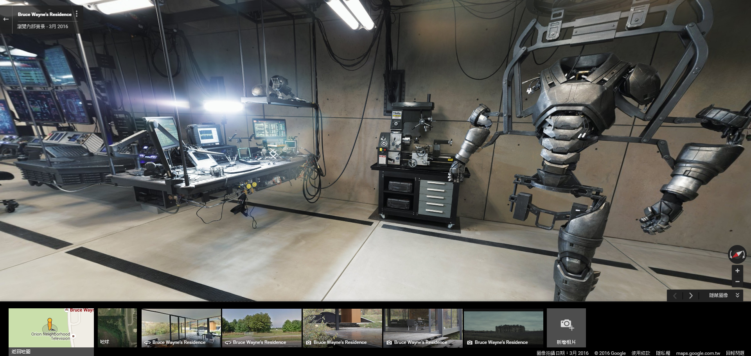This screenshot has width=751, height=356.
Task: Click the 圖像拍攝日期：3月 2016 text
Action: click(x=562, y=353)
